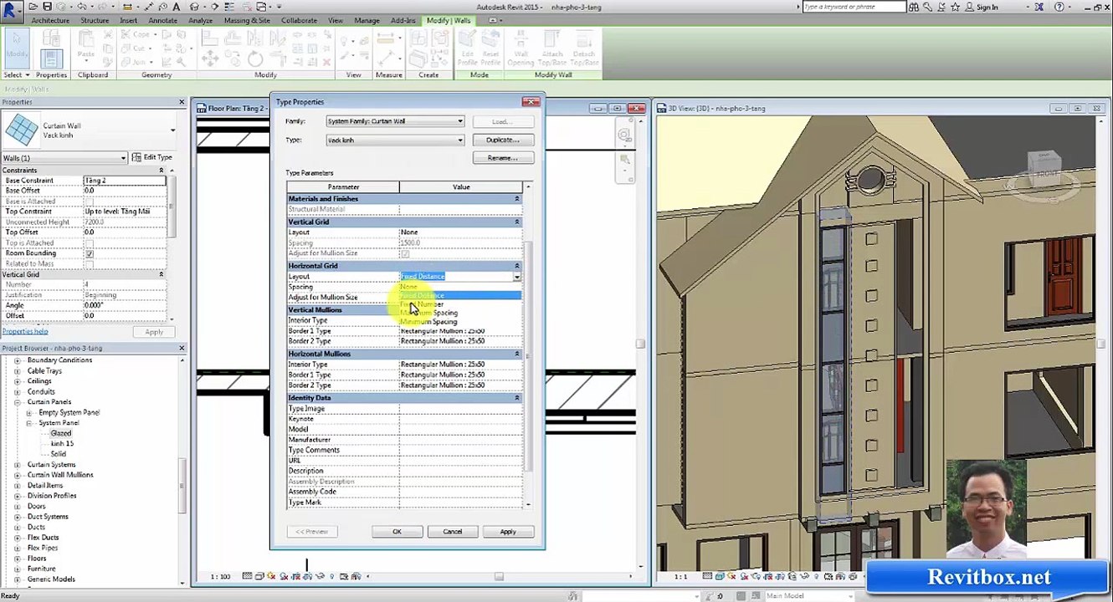Click the Wall Opening tool
This screenshot has width=1113, height=602.
pyautogui.click(x=521, y=48)
